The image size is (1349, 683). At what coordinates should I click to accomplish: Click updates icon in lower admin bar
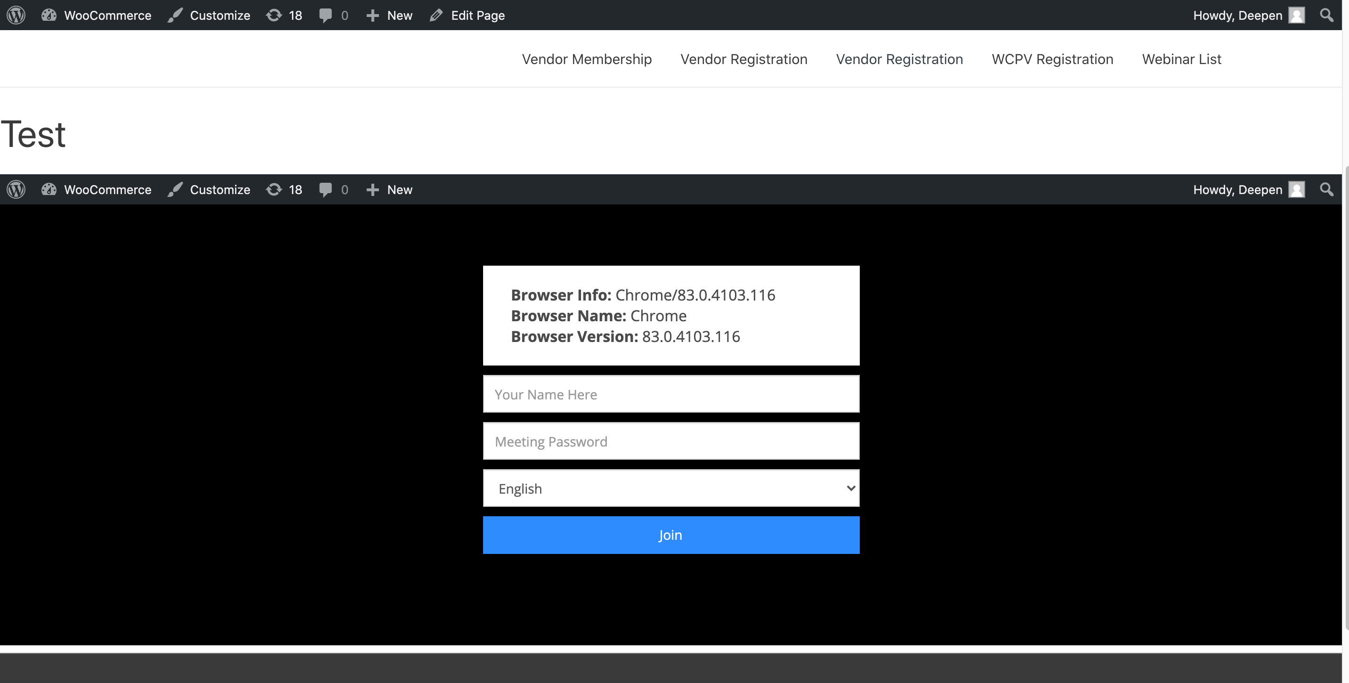(x=284, y=190)
